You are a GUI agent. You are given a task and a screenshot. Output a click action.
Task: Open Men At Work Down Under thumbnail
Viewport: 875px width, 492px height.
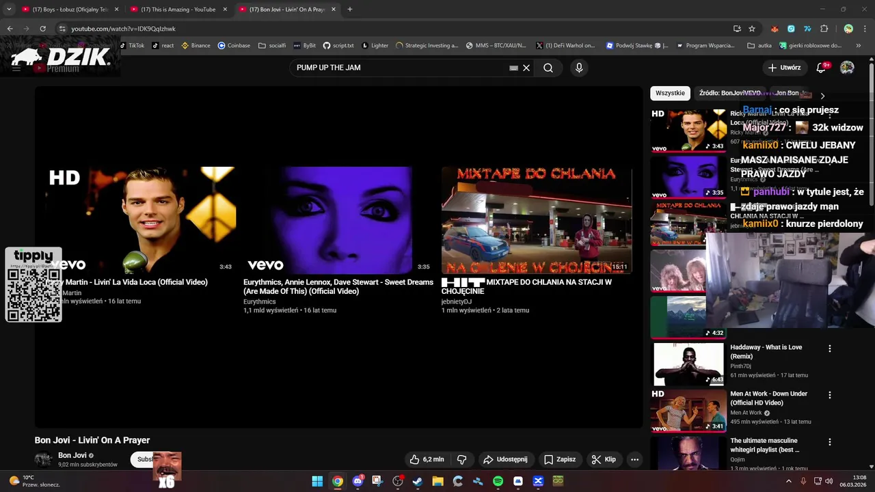coord(688,411)
